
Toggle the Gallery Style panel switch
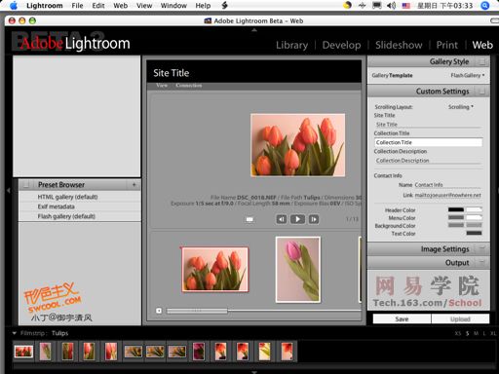click(x=482, y=61)
